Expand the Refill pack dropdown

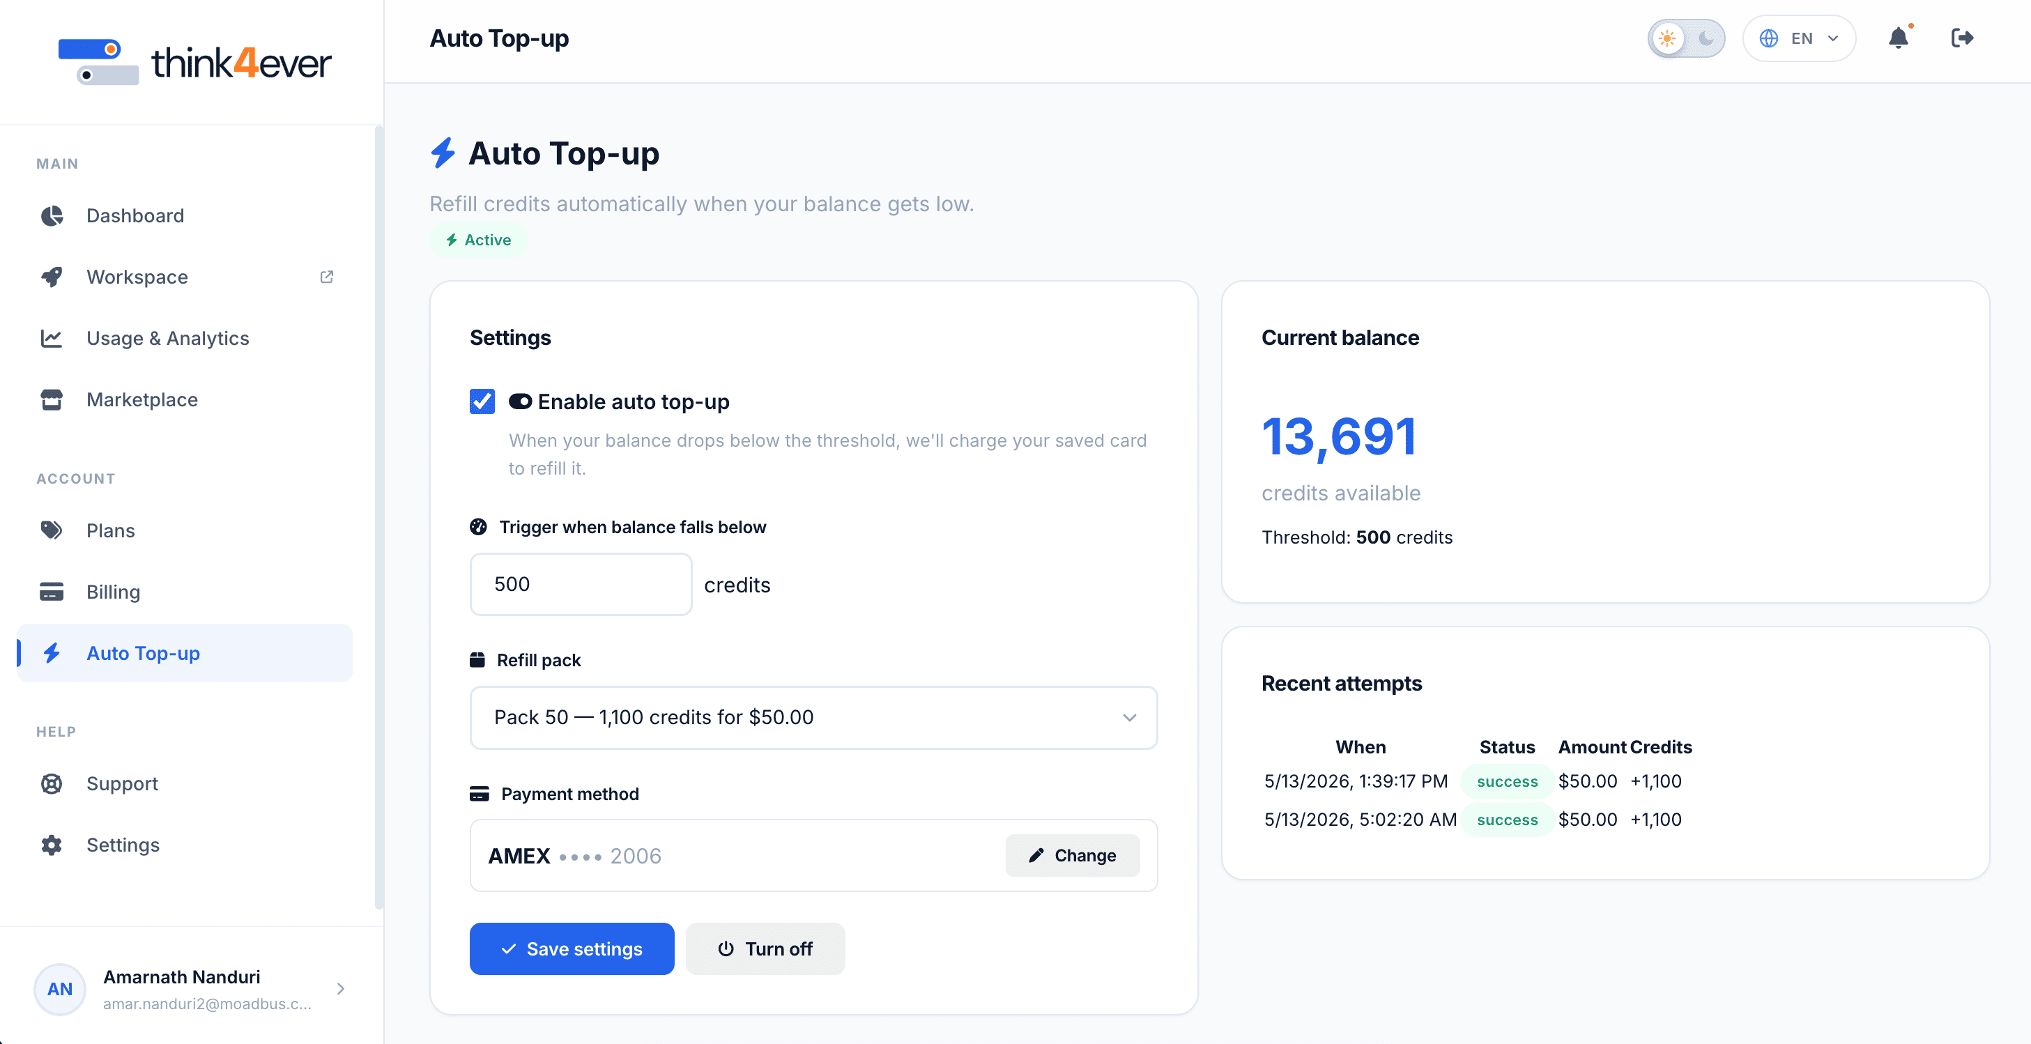click(813, 718)
